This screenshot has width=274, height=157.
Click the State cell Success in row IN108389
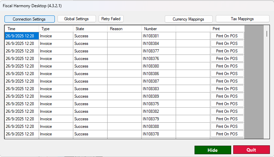[90, 96]
